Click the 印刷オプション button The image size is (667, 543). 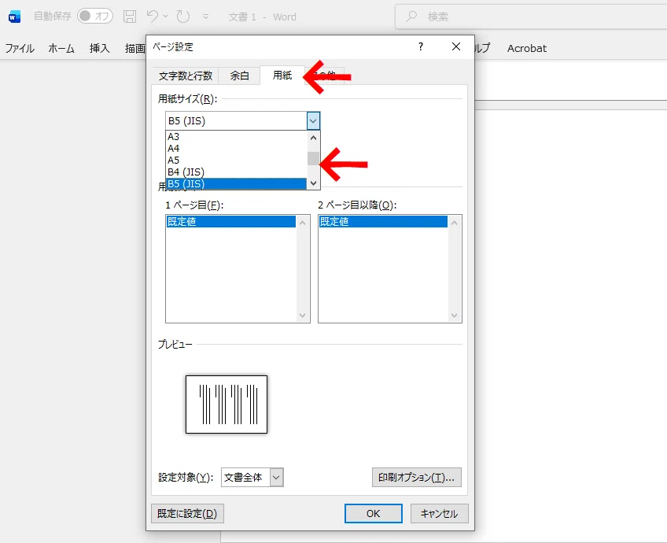(x=416, y=478)
